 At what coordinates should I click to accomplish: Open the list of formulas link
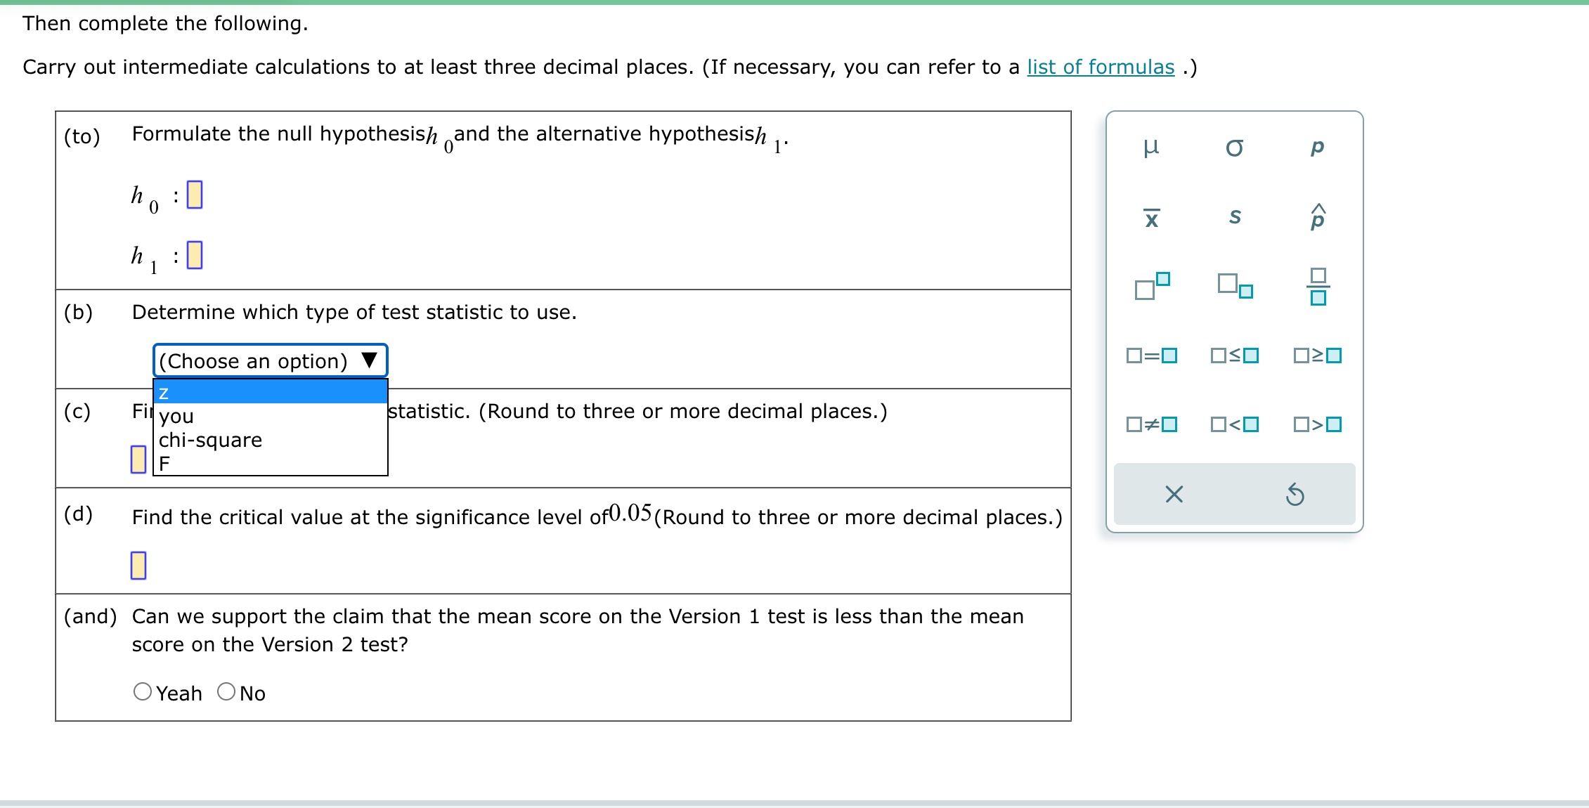point(1099,67)
